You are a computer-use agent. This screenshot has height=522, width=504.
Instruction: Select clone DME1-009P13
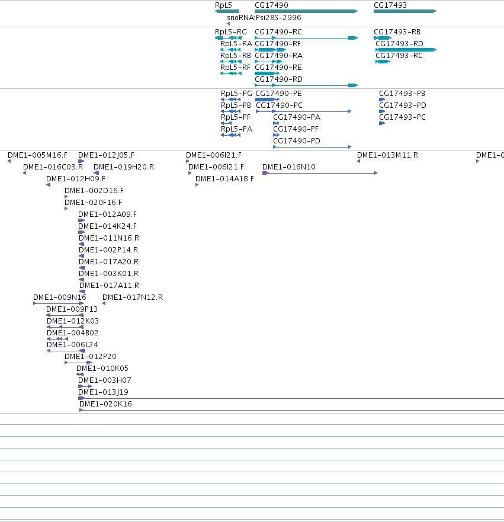pyautogui.click(x=65, y=315)
